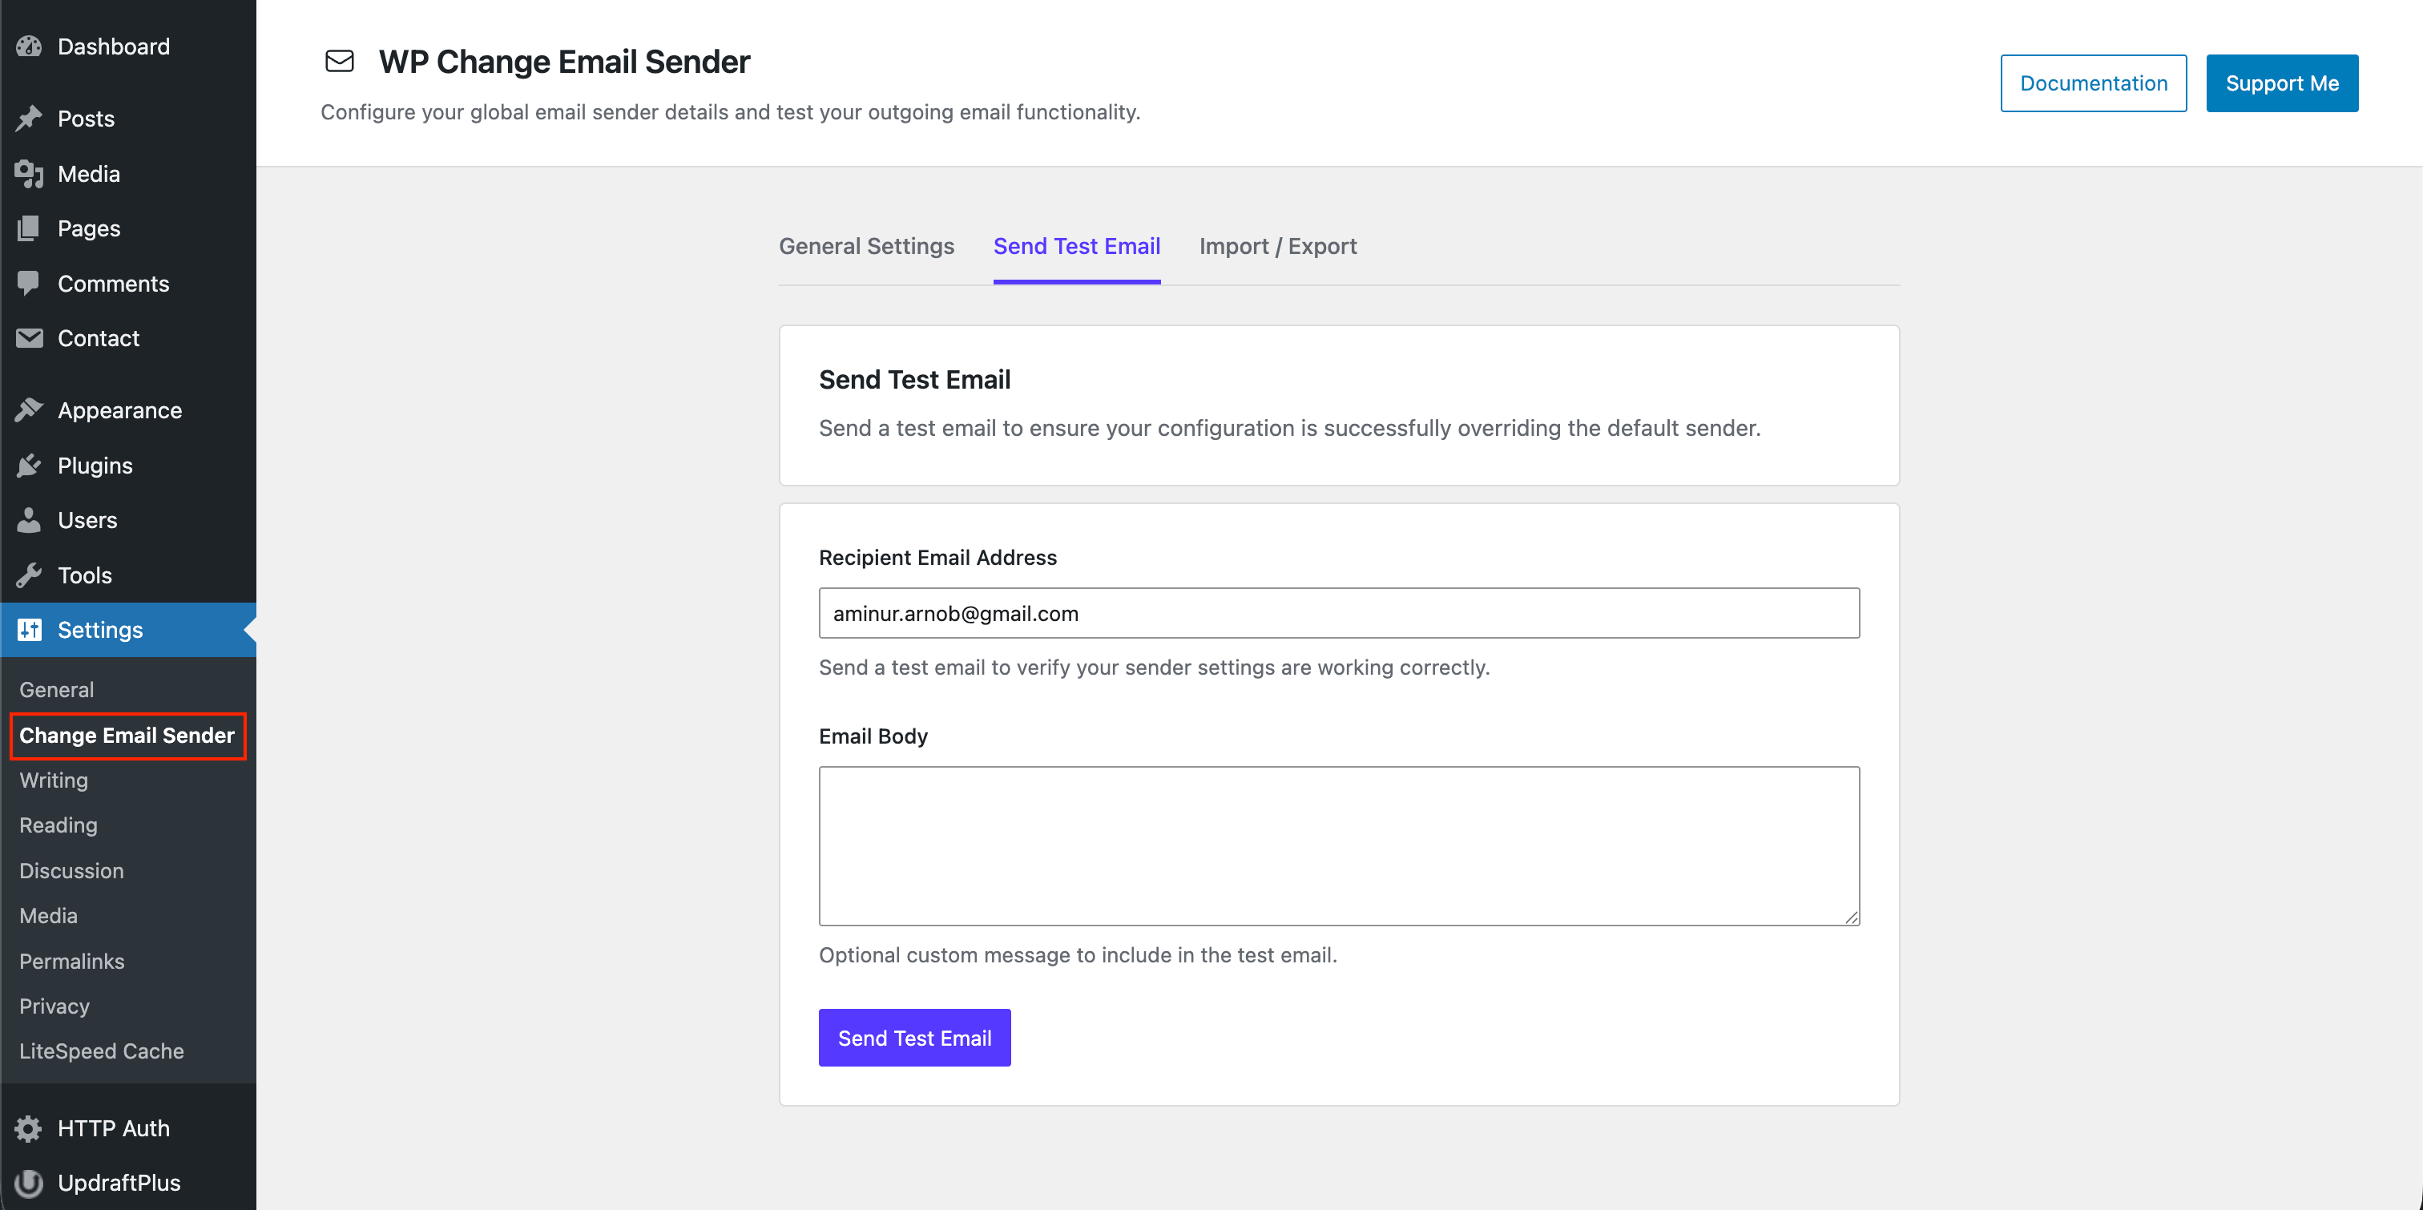This screenshot has width=2423, height=1210.
Task: Click the Support Me button
Action: (2282, 83)
